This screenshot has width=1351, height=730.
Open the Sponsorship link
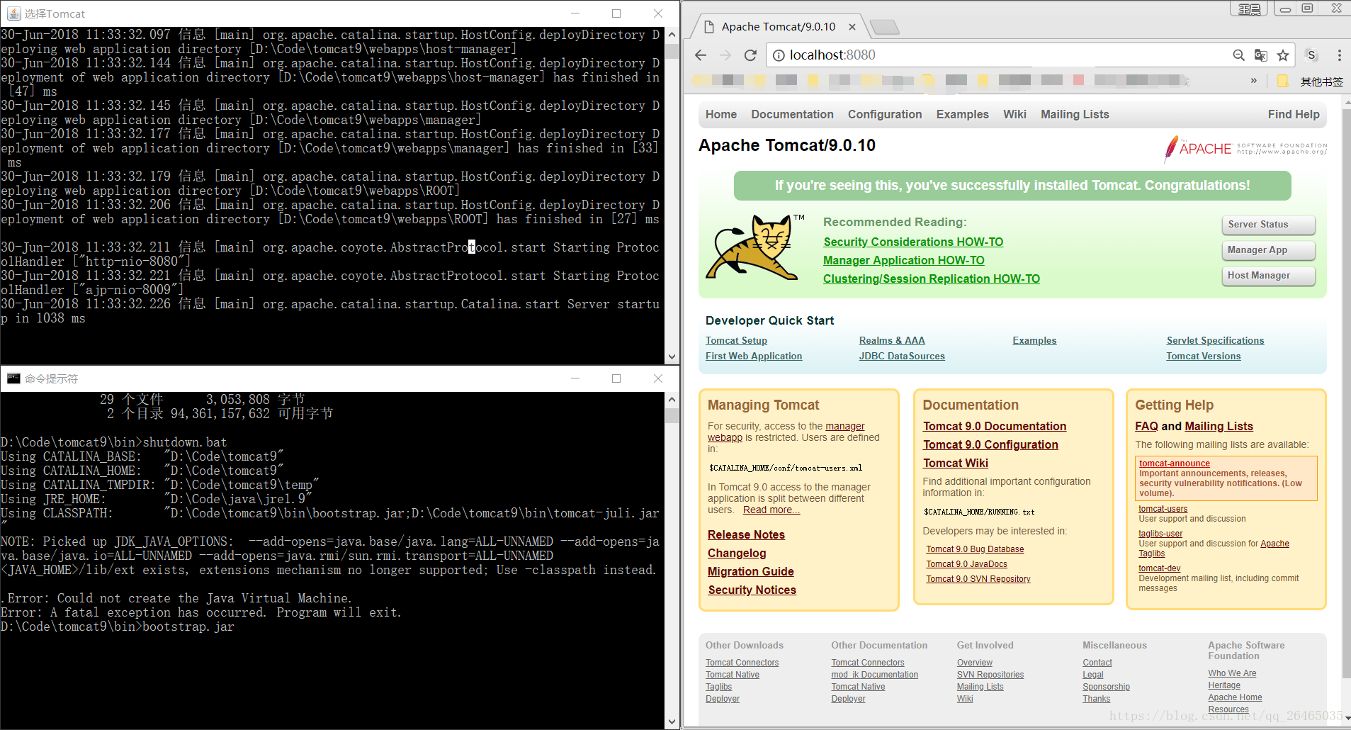coord(1106,687)
